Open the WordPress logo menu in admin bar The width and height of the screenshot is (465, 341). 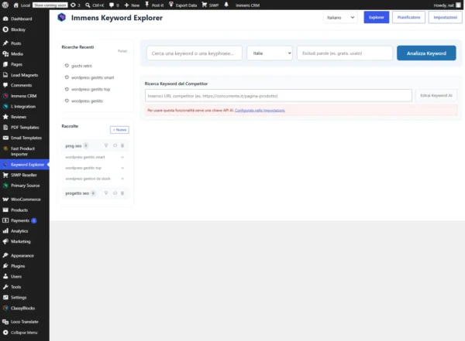point(5,5)
